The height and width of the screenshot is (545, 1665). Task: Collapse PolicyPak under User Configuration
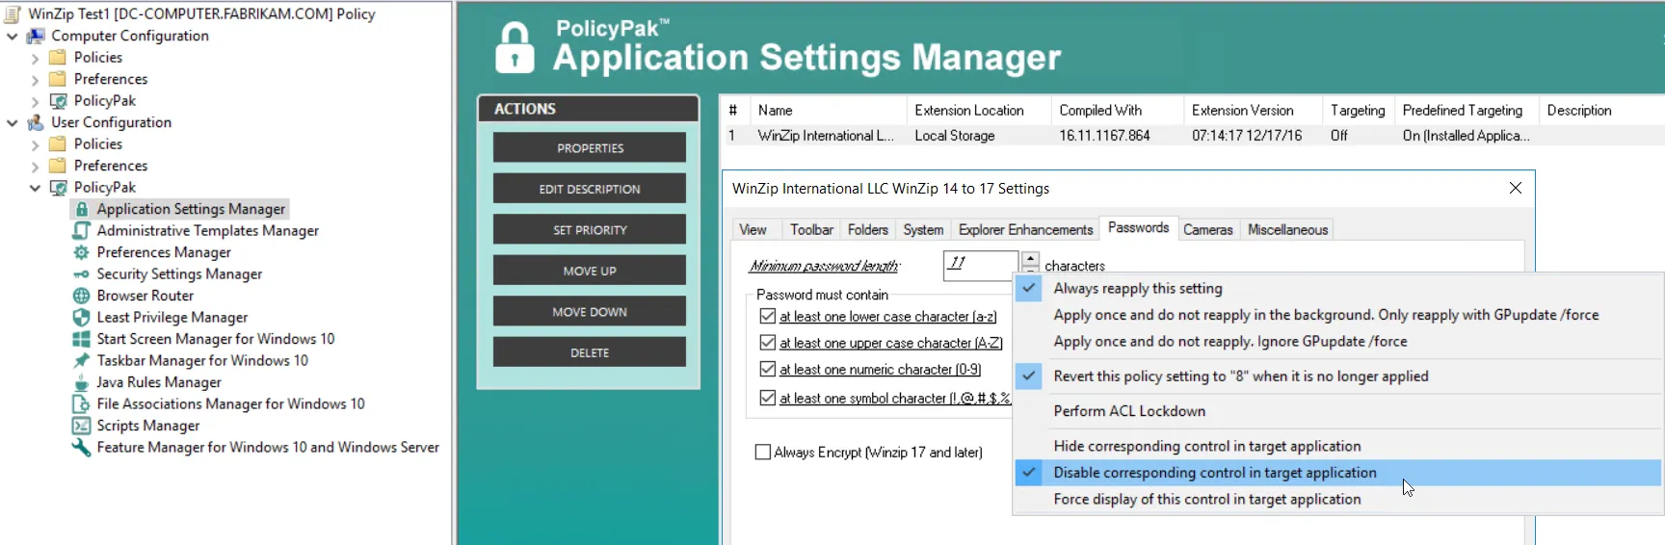pyautogui.click(x=36, y=188)
